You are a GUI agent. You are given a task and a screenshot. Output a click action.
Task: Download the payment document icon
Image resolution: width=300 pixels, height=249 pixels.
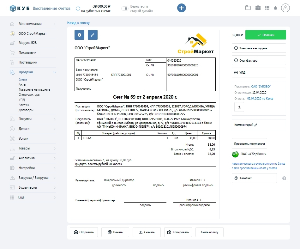[239, 107]
